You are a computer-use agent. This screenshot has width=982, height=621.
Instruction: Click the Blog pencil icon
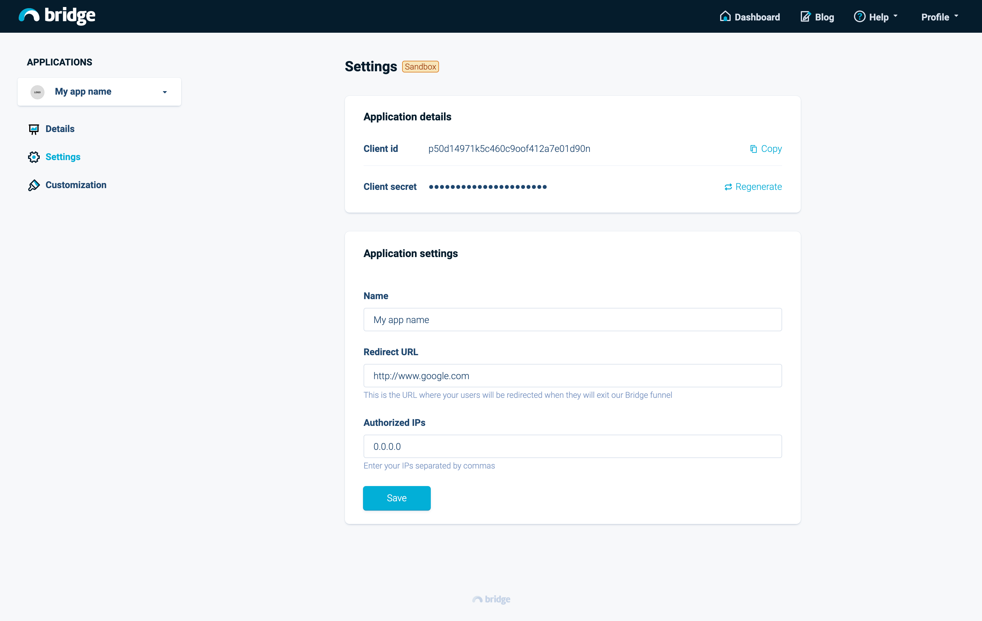805,16
